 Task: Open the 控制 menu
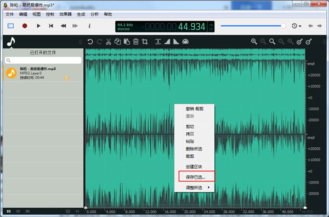point(50,14)
